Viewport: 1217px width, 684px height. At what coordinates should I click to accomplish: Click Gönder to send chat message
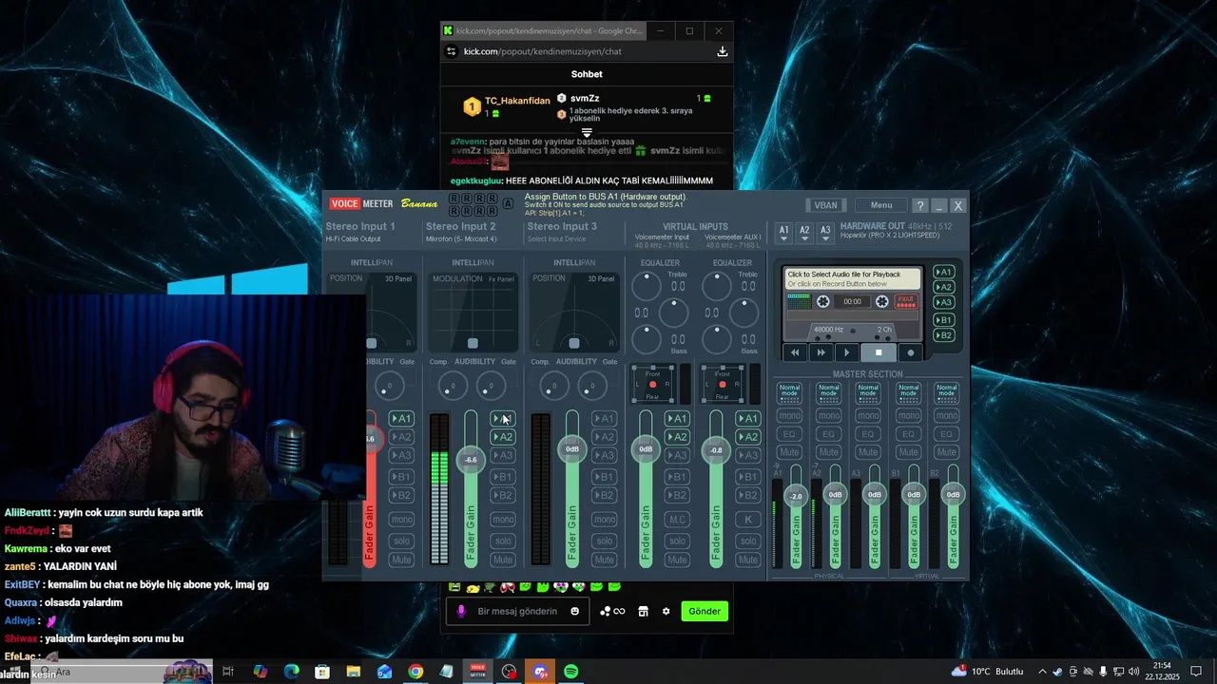705,611
